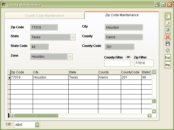
Task: Click the City field containing Houston
Action: [124, 28]
